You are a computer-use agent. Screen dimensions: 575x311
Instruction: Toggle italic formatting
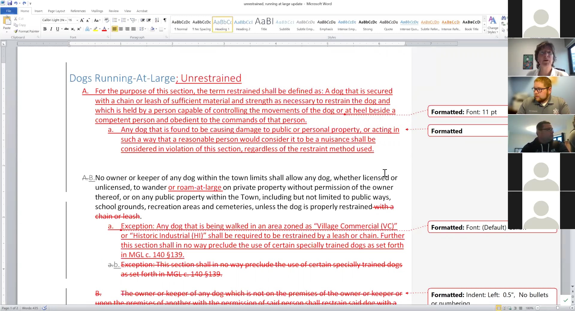(x=51, y=29)
